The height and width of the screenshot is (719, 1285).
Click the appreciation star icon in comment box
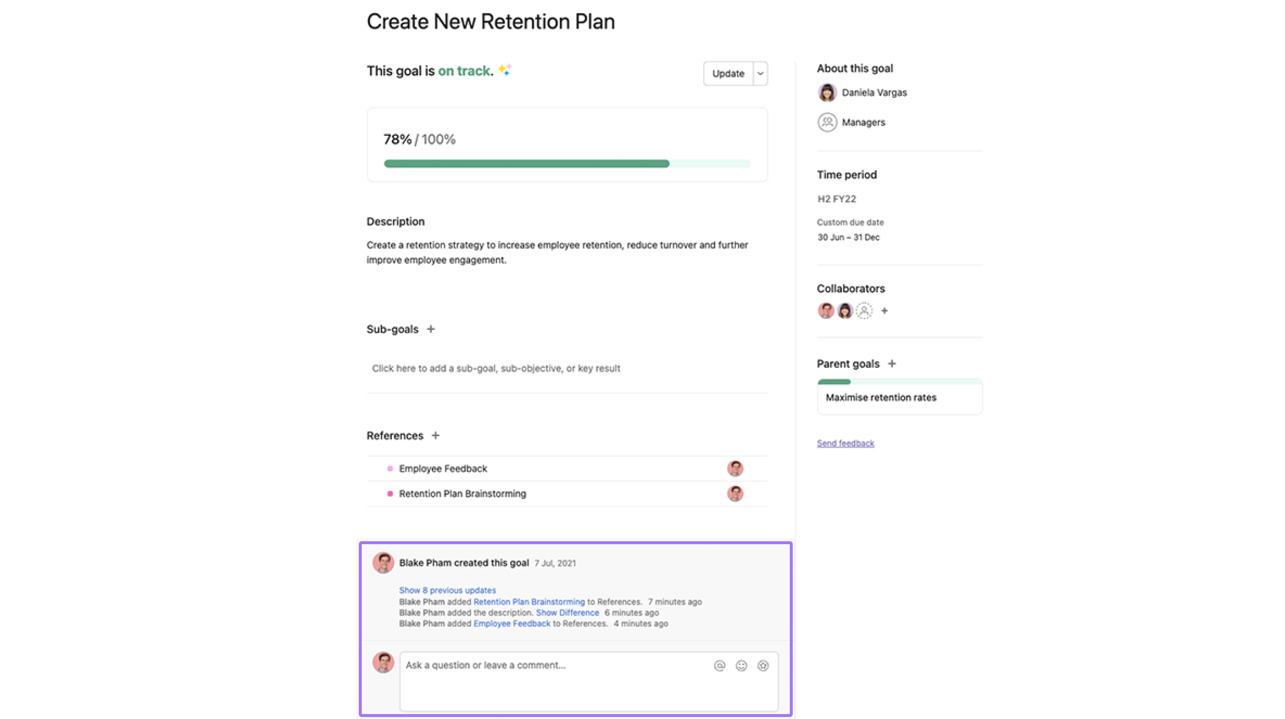coord(763,666)
